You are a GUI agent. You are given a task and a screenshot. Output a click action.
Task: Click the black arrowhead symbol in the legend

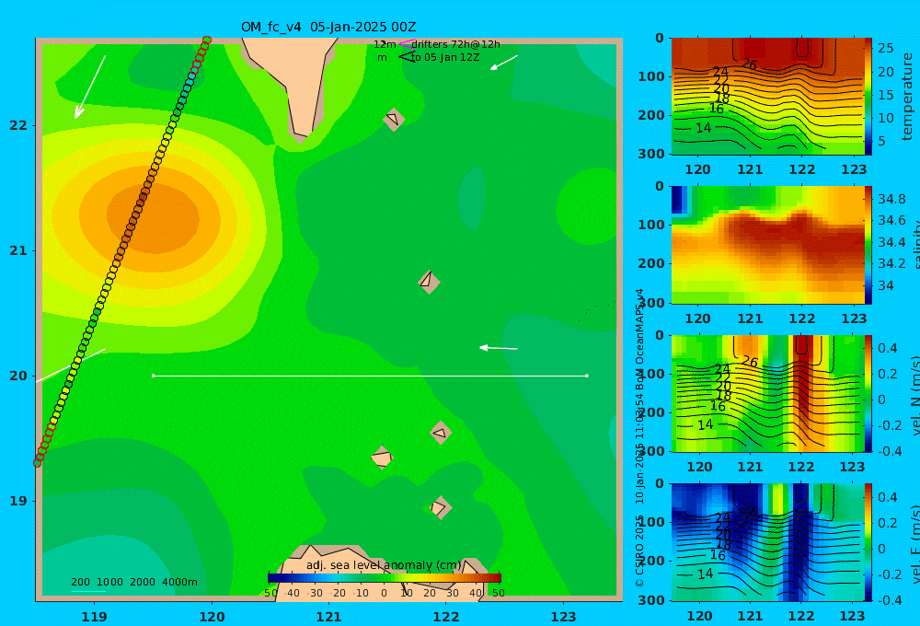pos(407,57)
